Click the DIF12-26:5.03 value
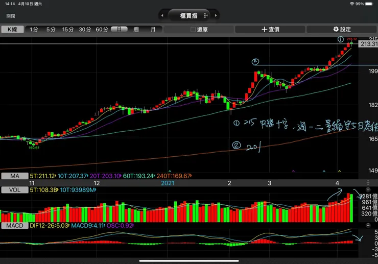The width and height of the screenshot is (378, 264). (x=50, y=226)
